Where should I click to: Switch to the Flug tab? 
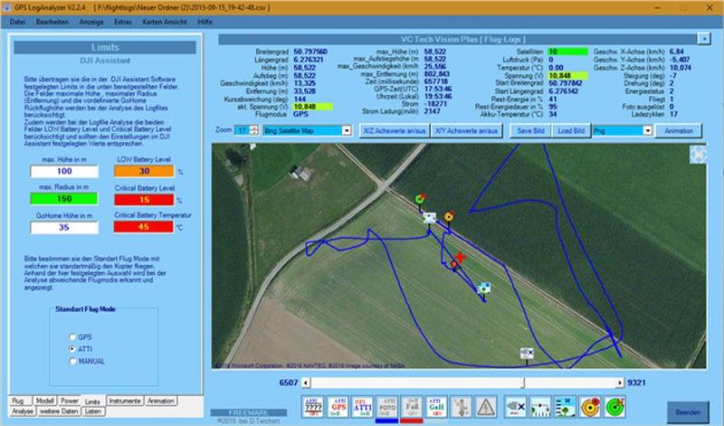pyautogui.click(x=20, y=401)
